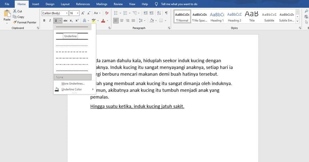
Task: Click the red font color button
Action: coord(103,21)
